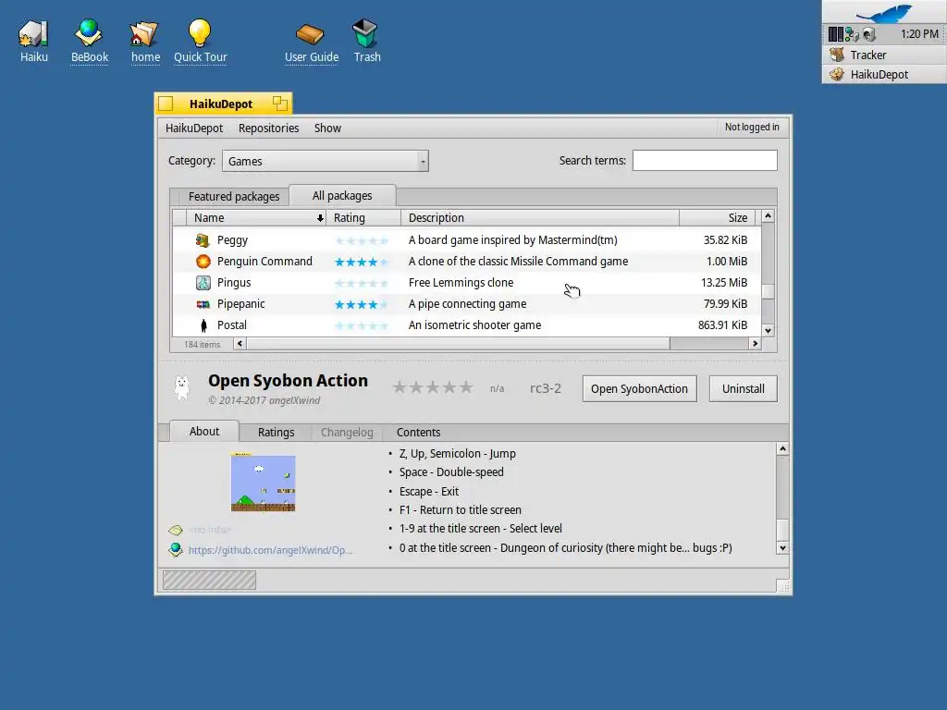Select the Peggy package row

[466, 240]
